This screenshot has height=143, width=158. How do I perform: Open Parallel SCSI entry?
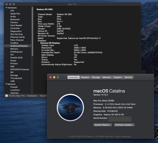(16, 58)
